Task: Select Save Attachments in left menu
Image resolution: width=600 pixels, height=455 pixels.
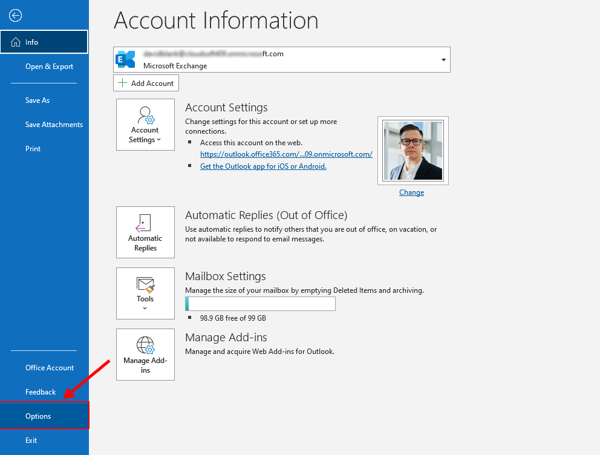Action: click(54, 125)
